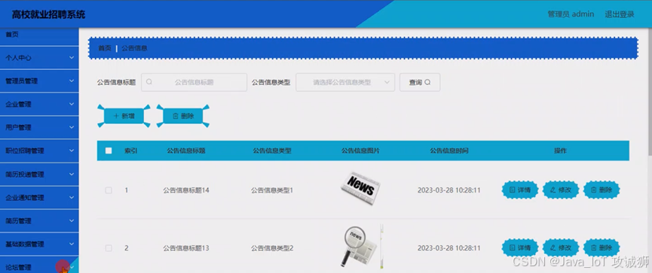This screenshot has height=273, width=652.
Task: Expand the 企业管理 sidebar chevron
Action: [x=72, y=104]
